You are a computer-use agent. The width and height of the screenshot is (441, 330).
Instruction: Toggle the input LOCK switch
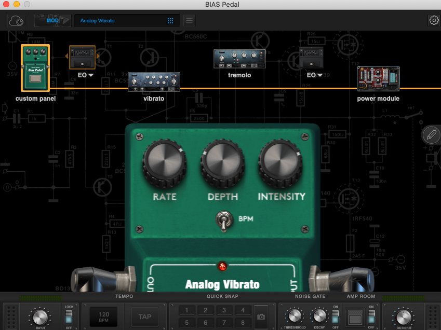point(69,317)
